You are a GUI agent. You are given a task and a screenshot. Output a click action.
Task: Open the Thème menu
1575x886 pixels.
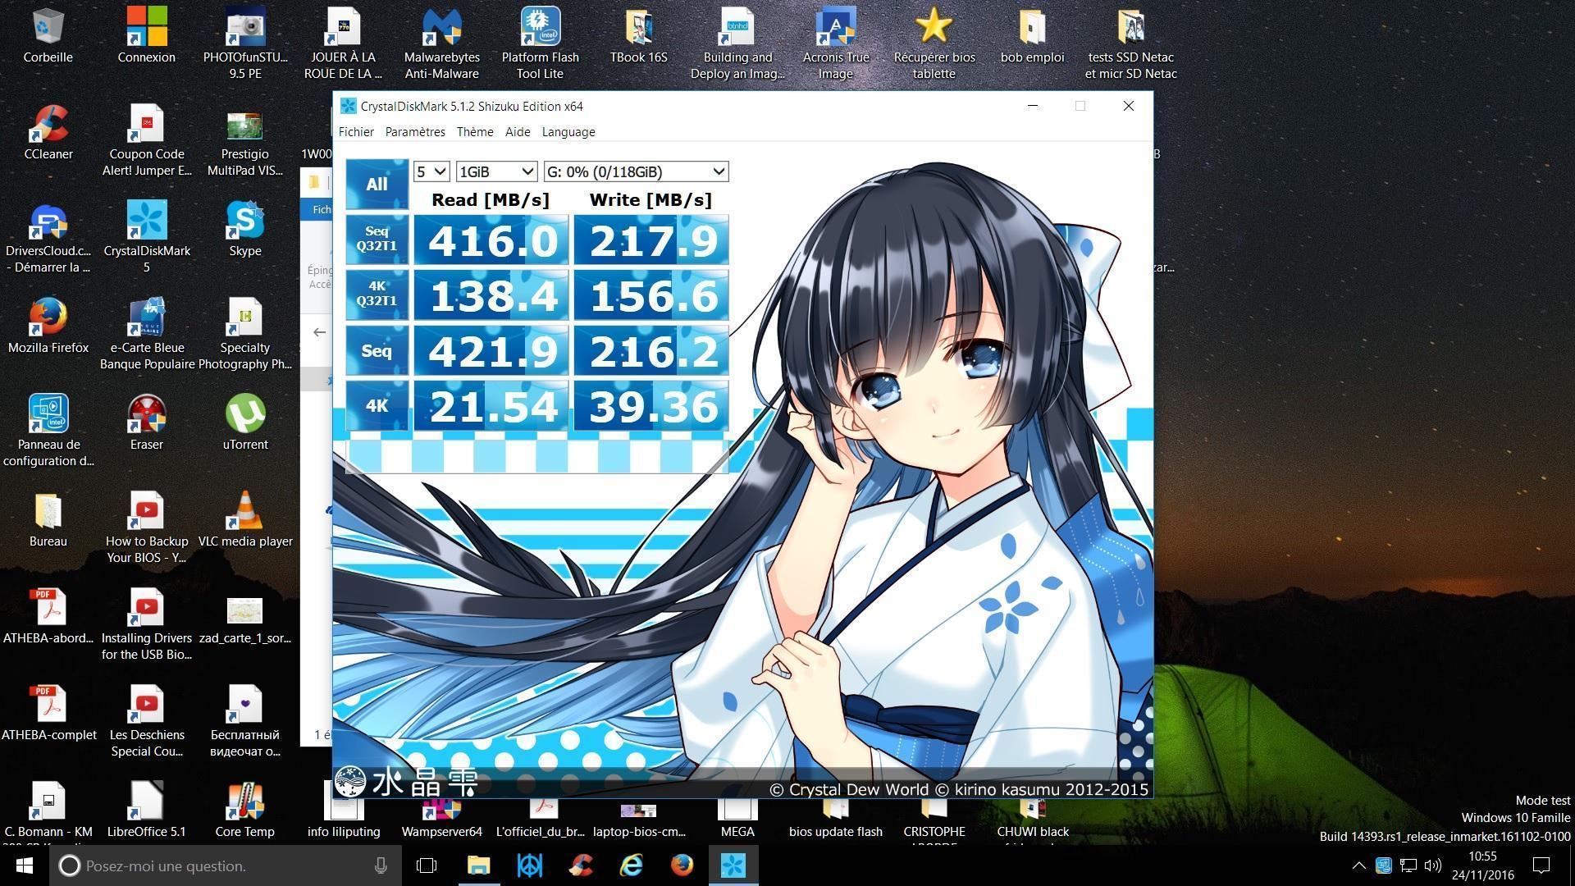click(475, 132)
